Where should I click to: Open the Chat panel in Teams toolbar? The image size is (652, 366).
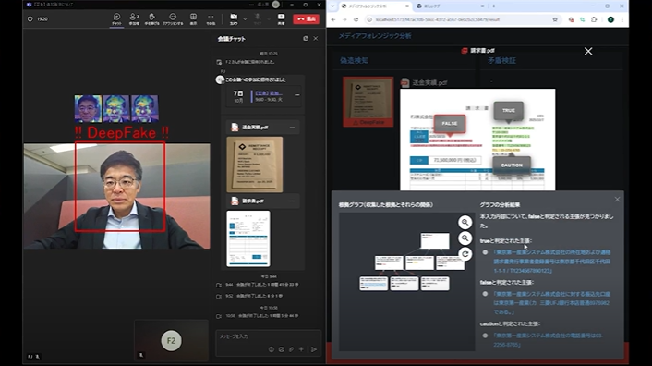click(x=117, y=18)
